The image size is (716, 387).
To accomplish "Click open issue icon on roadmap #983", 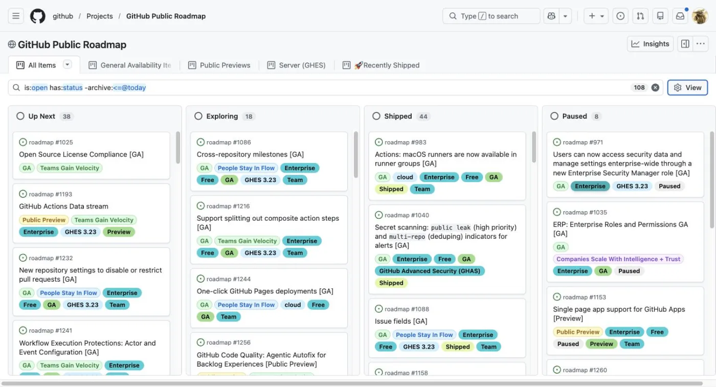I will tap(379, 142).
